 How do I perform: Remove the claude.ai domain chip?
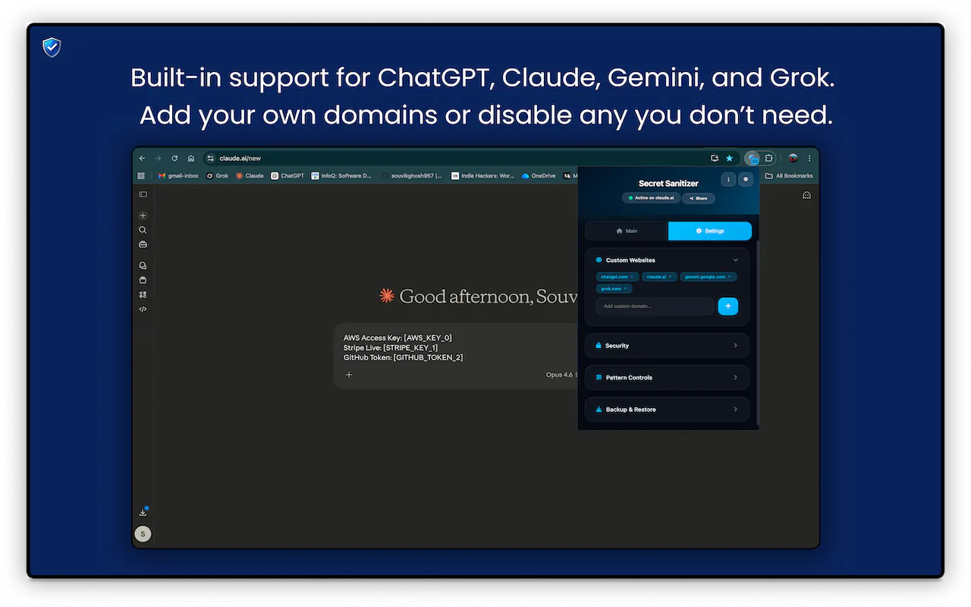tap(670, 277)
